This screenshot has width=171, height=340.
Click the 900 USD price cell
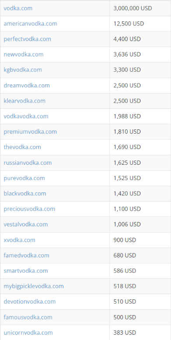click(140, 240)
